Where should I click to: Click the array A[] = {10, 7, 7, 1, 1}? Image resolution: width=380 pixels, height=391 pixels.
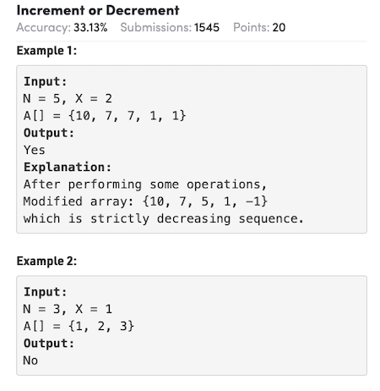pyautogui.click(x=105, y=116)
